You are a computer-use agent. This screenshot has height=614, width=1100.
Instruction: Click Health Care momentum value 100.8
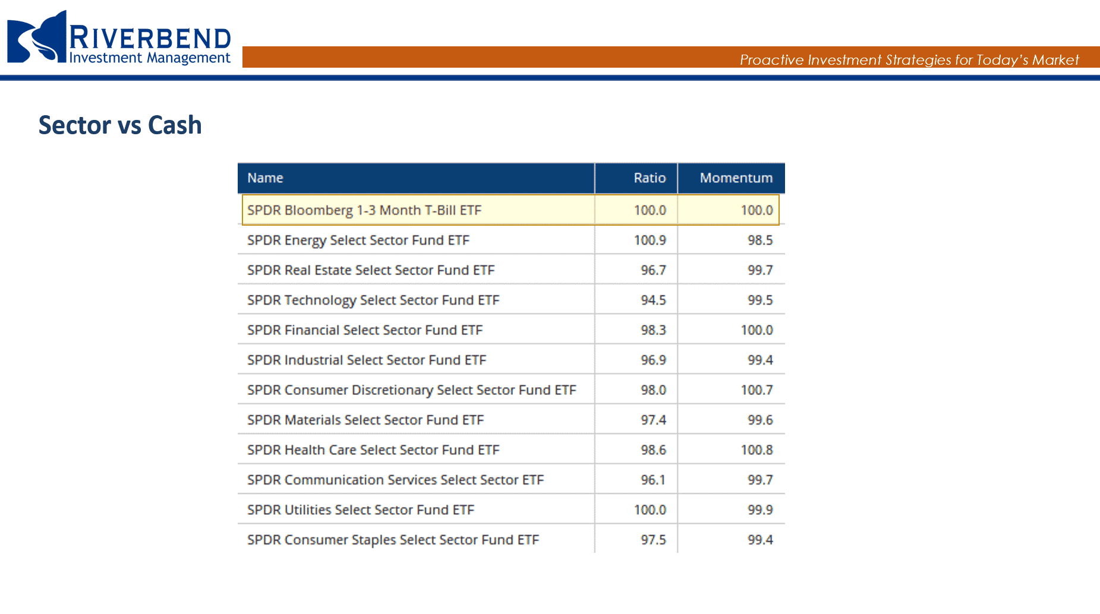point(757,450)
